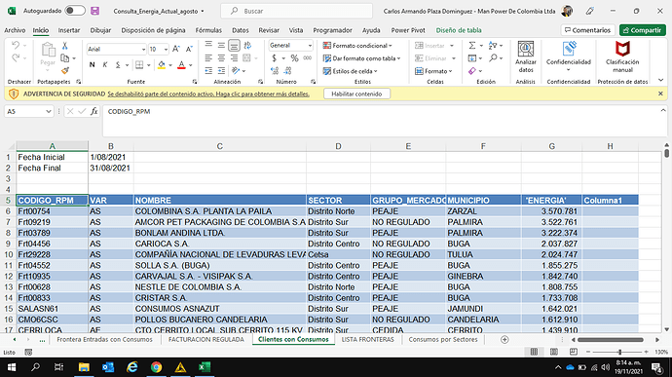The width and height of the screenshot is (672, 377).
Task: Apply thousands separator style
Action: pyautogui.click(x=308, y=57)
